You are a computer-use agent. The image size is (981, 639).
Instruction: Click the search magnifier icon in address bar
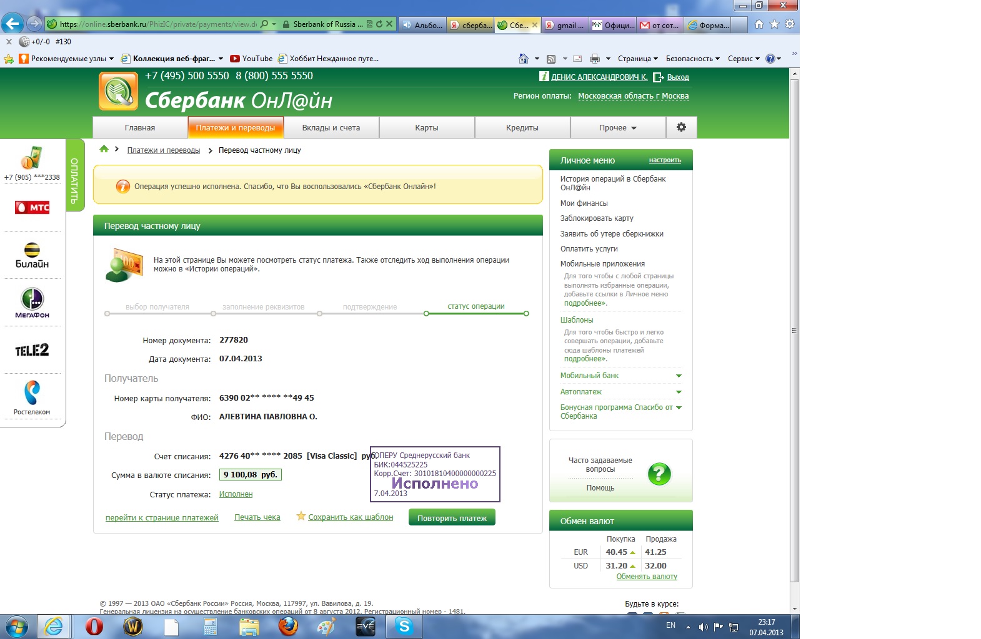(264, 24)
